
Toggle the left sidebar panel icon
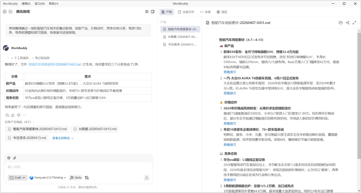pyautogui.click(x=5, y=12)
